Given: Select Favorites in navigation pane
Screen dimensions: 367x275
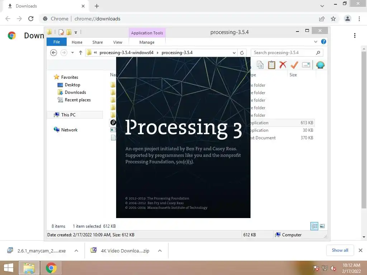Looking at the screenshot, I should pyautogui.click(x=70, y=77).
